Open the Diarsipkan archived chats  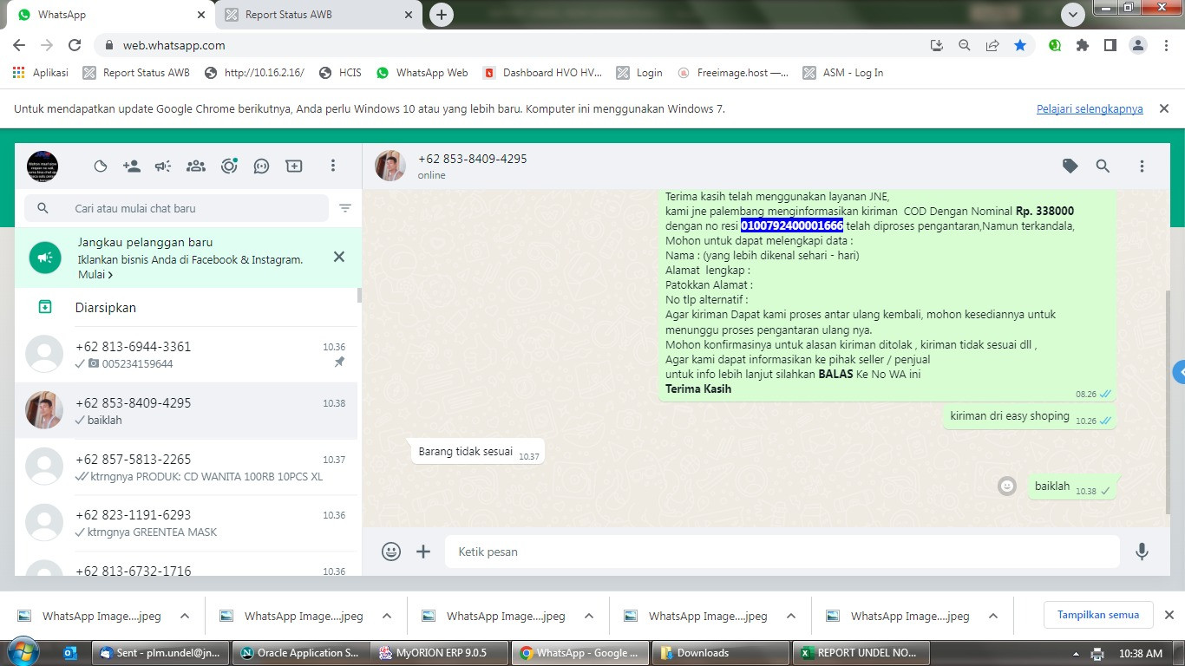(x=187, y=308)
